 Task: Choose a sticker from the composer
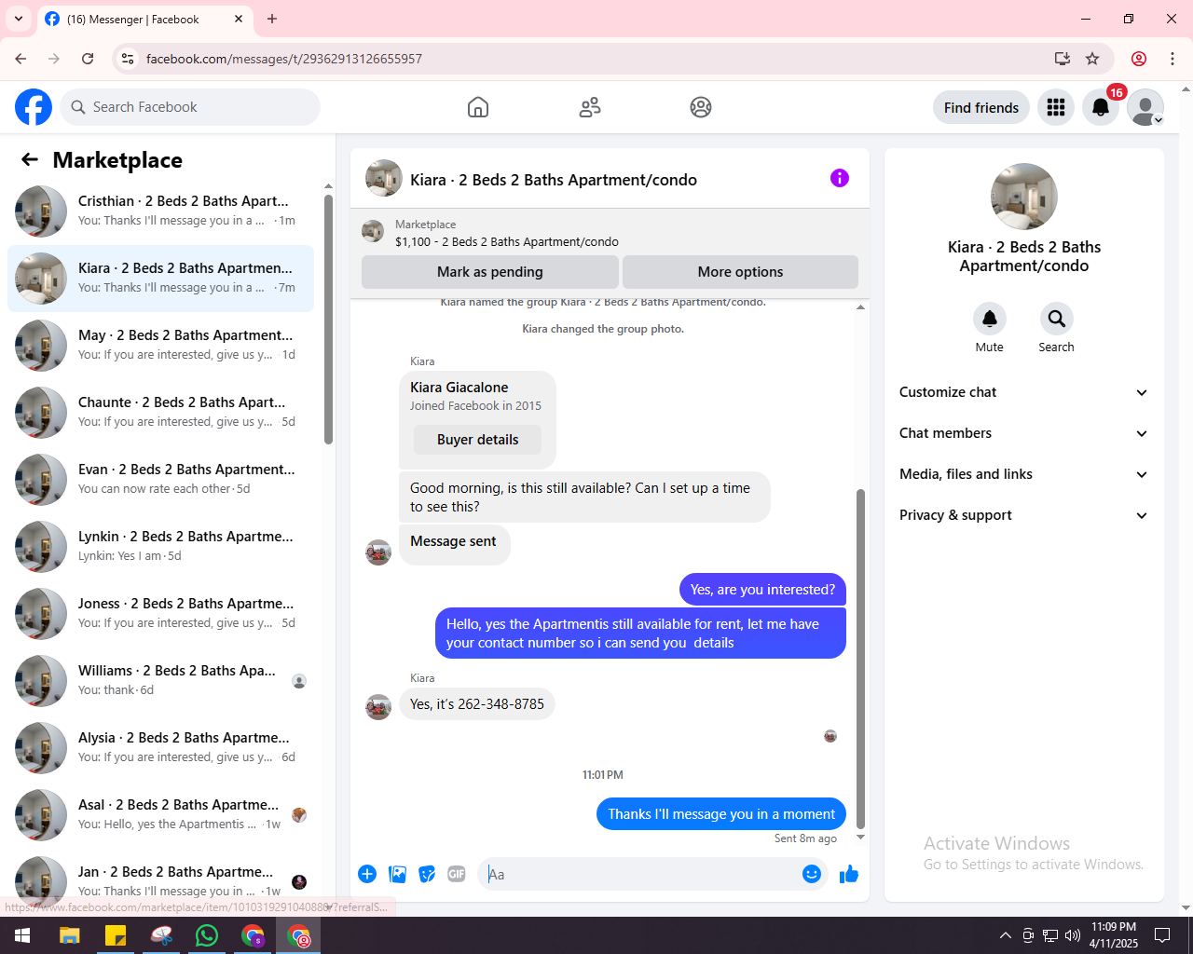427,874
